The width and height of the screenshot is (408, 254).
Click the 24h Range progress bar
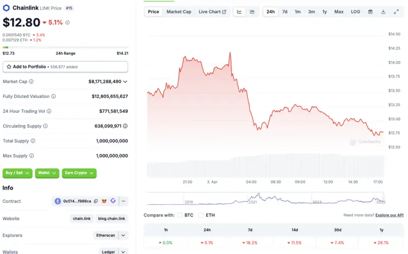[65, 47]
